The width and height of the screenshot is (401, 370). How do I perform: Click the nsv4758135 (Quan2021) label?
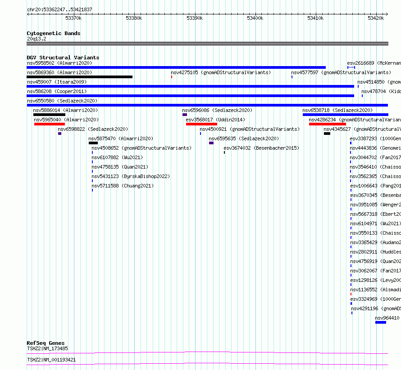[120, 167]
